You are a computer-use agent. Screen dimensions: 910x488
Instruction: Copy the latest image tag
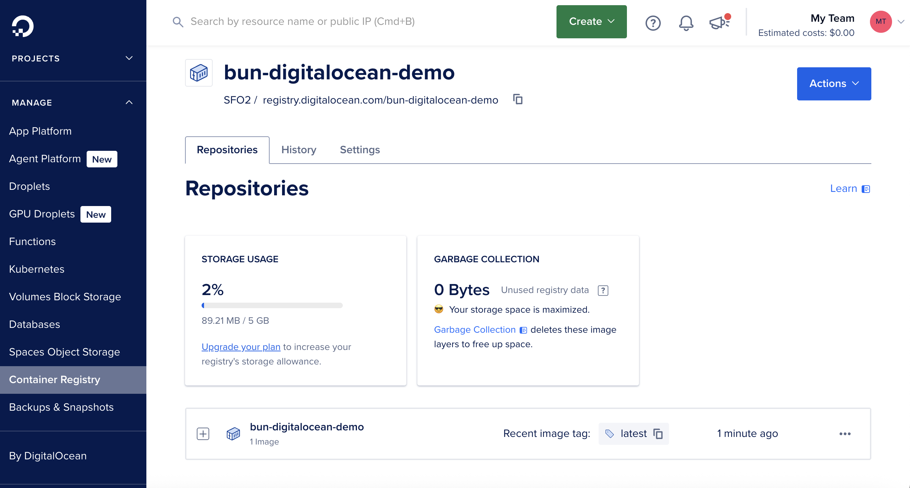click(x=658, y=433)
